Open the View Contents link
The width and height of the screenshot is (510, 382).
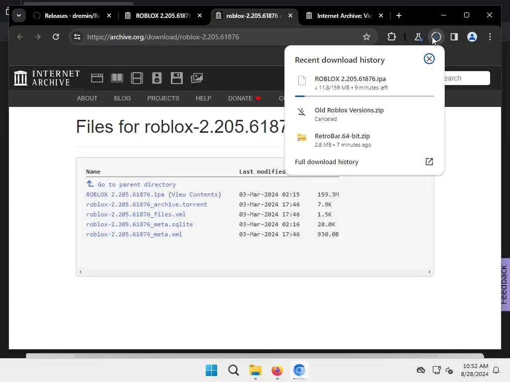pos(195,194)
